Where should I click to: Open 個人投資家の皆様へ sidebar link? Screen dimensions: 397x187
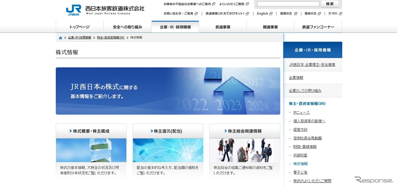click(309, 121)
